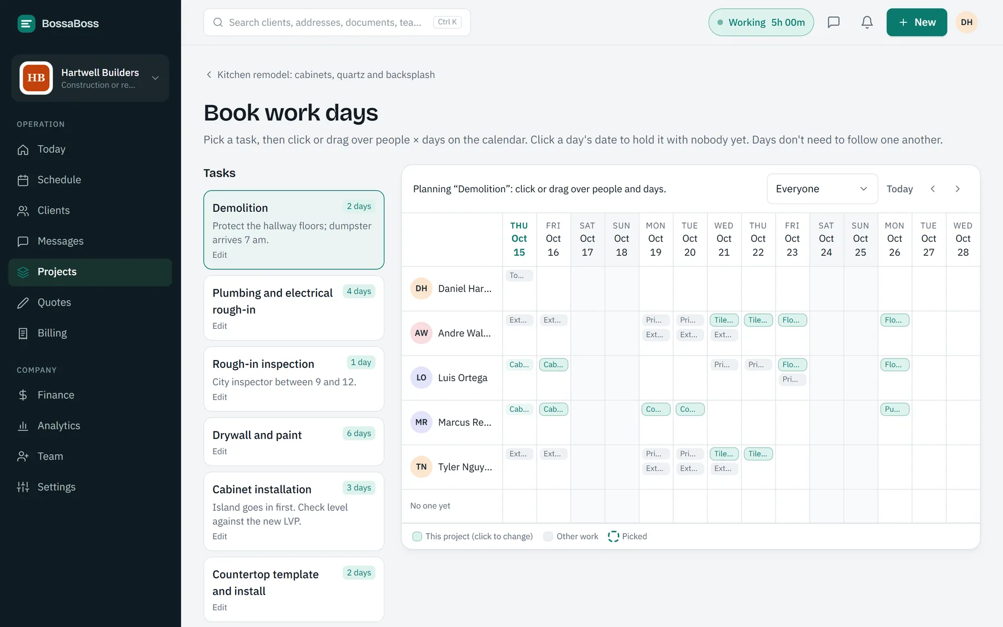Edit the Drywall and paint task
This screenshot has height=627, width=1003.
click(x=220, y=451)
